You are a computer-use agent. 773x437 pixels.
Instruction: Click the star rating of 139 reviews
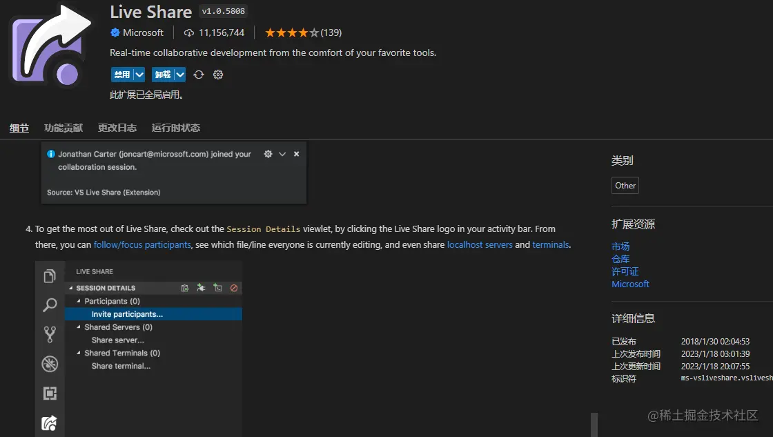[303, 32]
